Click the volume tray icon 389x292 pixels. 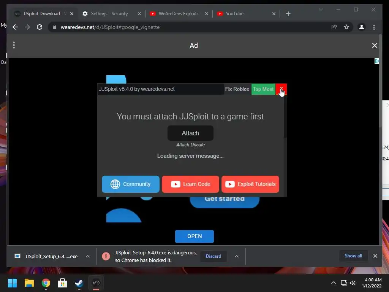(353, 283)
